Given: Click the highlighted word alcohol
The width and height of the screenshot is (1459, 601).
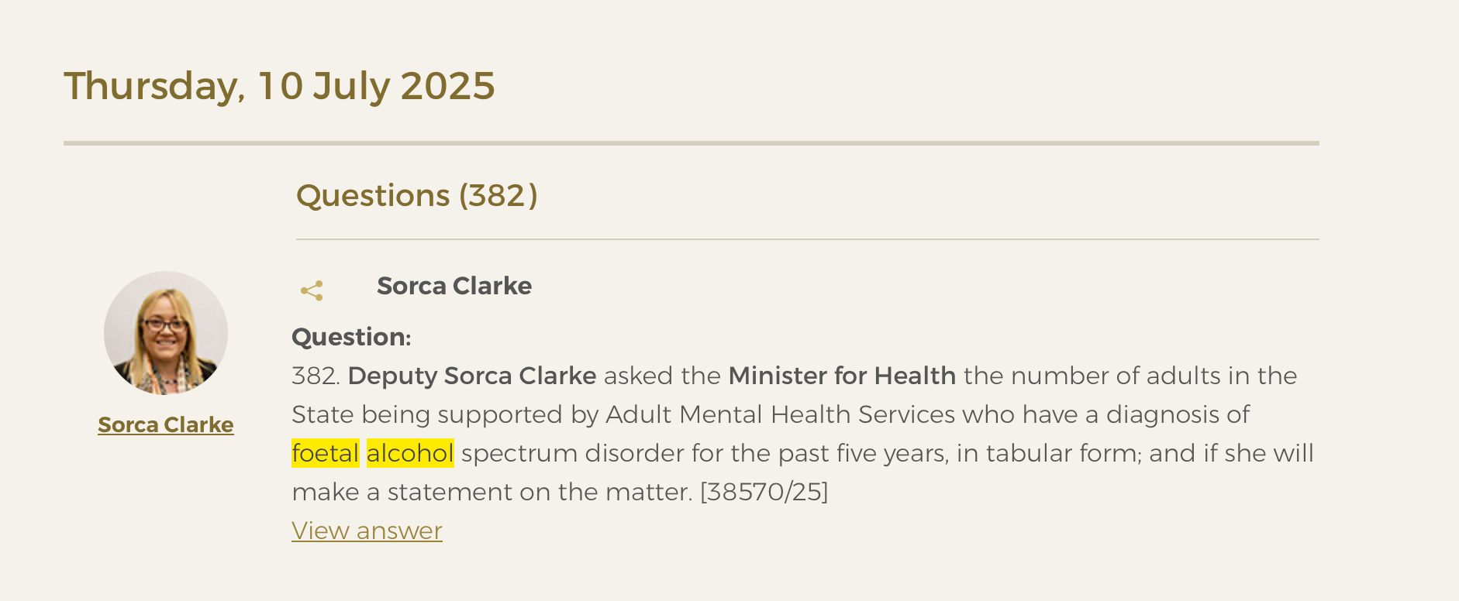Looking at the screenshot, I should [410, 453].
